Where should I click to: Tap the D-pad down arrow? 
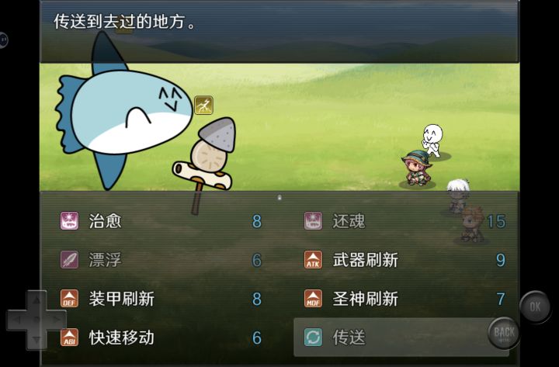36,339
